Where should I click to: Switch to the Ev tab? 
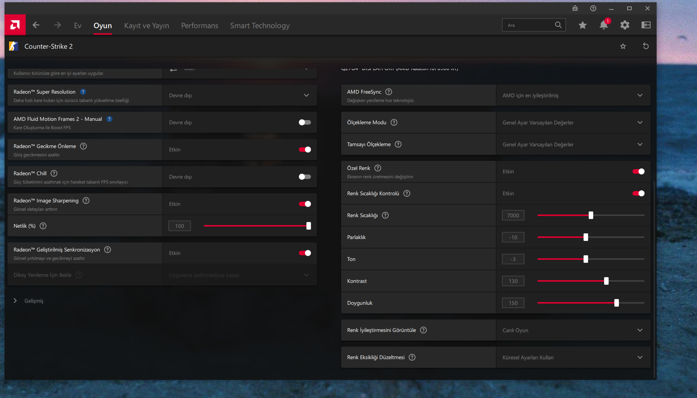pos(78,25)
